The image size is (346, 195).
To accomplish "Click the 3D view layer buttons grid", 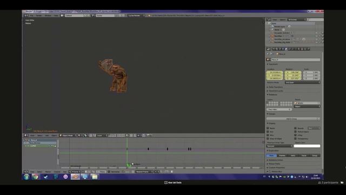I will 117,135.
